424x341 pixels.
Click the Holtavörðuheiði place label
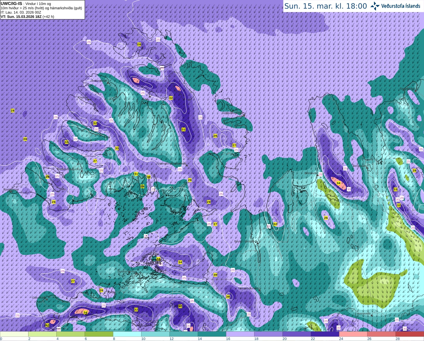(x=248, y=288)
